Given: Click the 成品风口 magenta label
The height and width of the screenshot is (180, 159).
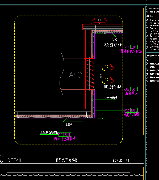Looking at the screenshot, I should click(131, 93).
